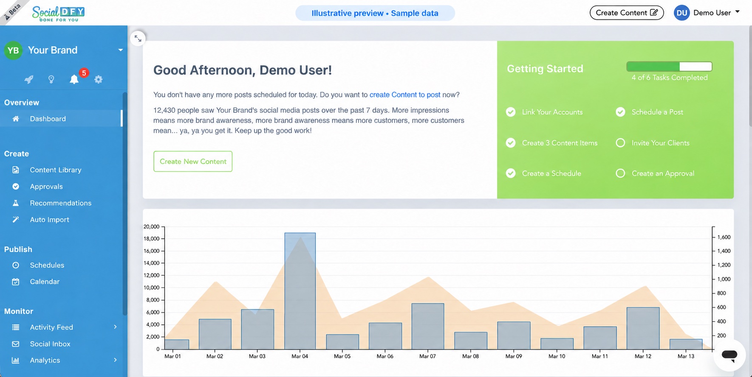Expand the Analytics submenu chevron
Viewport: 752px width, 377px height.
(x=115, y=360)
